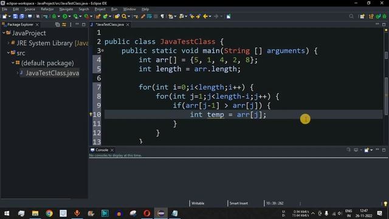Toggle Block Selection mode icon
The width and height of the screenshot is (389, 219).
pyautogui.click(x=156, y=16)
